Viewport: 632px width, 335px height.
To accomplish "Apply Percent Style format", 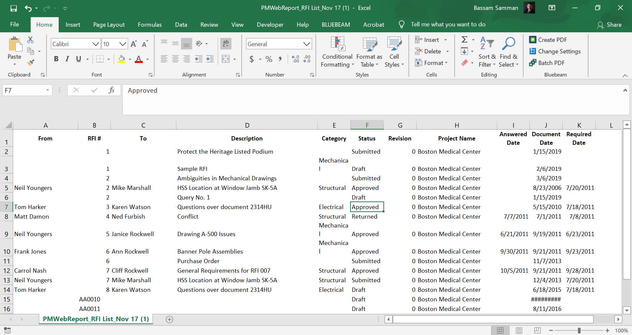I will coord(269,59).
